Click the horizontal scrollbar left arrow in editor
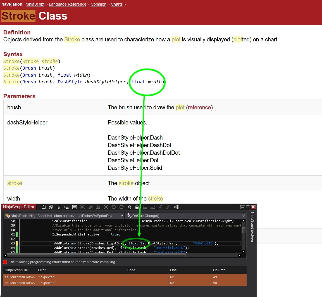 pyautogui.click(x=5, y=255)
